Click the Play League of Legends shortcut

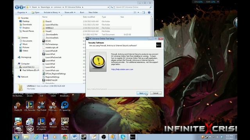coord(41,124)
